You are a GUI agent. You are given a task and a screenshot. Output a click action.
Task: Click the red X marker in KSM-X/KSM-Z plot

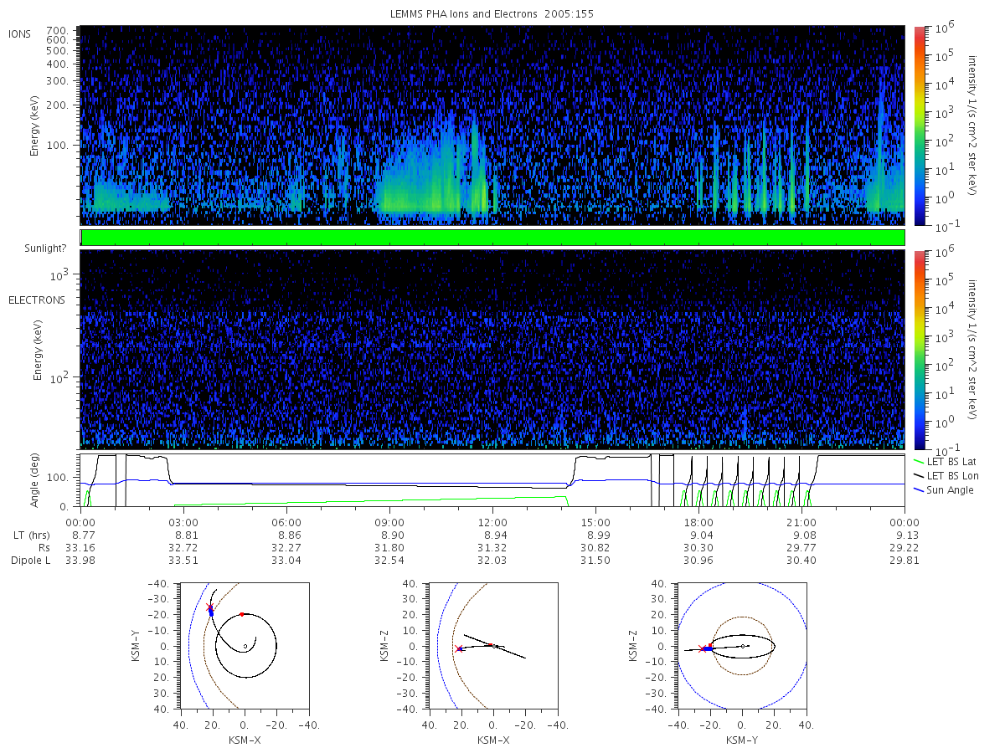[x=458, y=648]
